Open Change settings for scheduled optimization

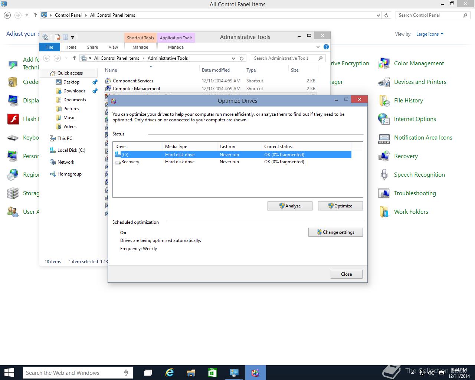click(x=335, y=232)
